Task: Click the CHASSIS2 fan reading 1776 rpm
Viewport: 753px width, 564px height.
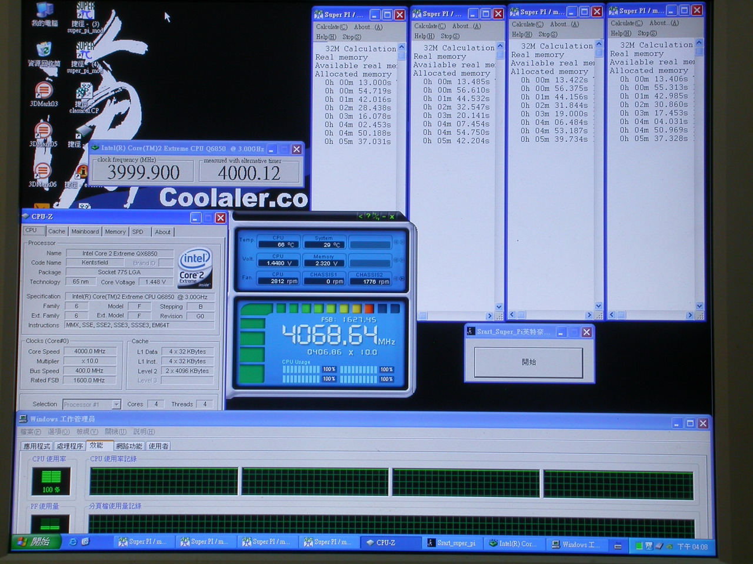Action: [x=369, y=281]
